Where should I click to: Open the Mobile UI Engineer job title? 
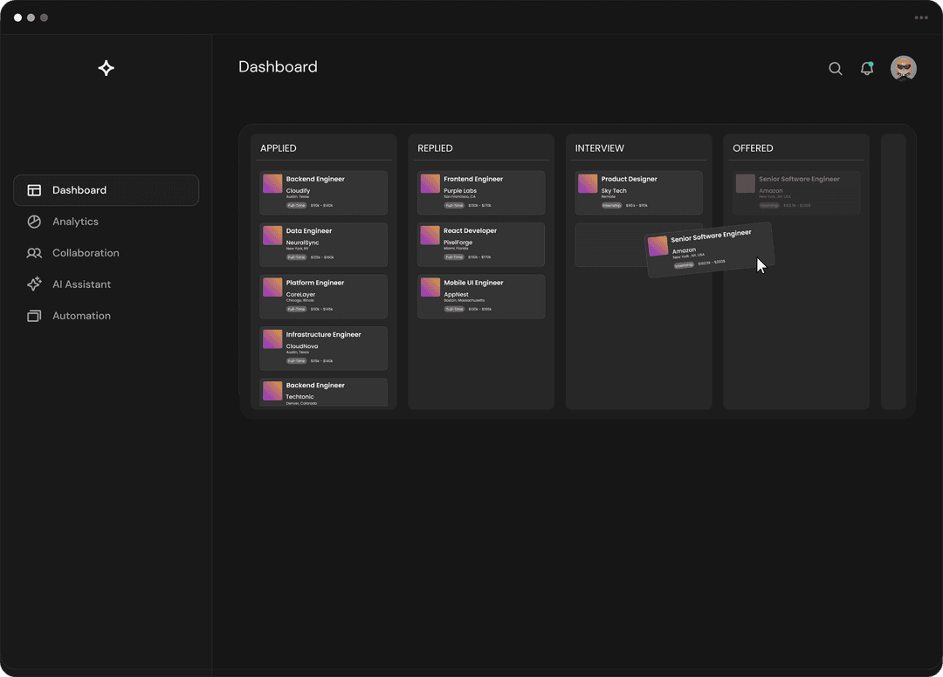[x=473, y=283]
